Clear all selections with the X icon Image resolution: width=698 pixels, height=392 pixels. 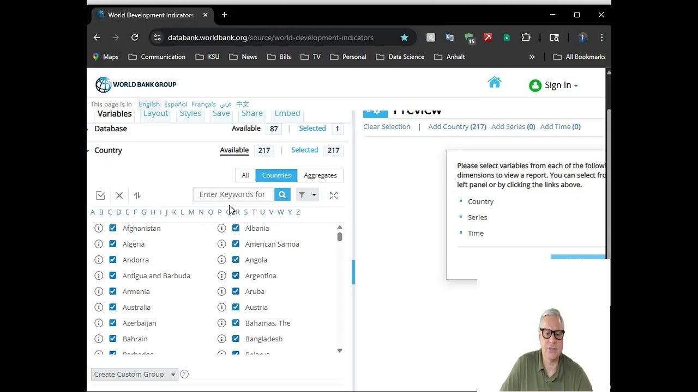119,195
